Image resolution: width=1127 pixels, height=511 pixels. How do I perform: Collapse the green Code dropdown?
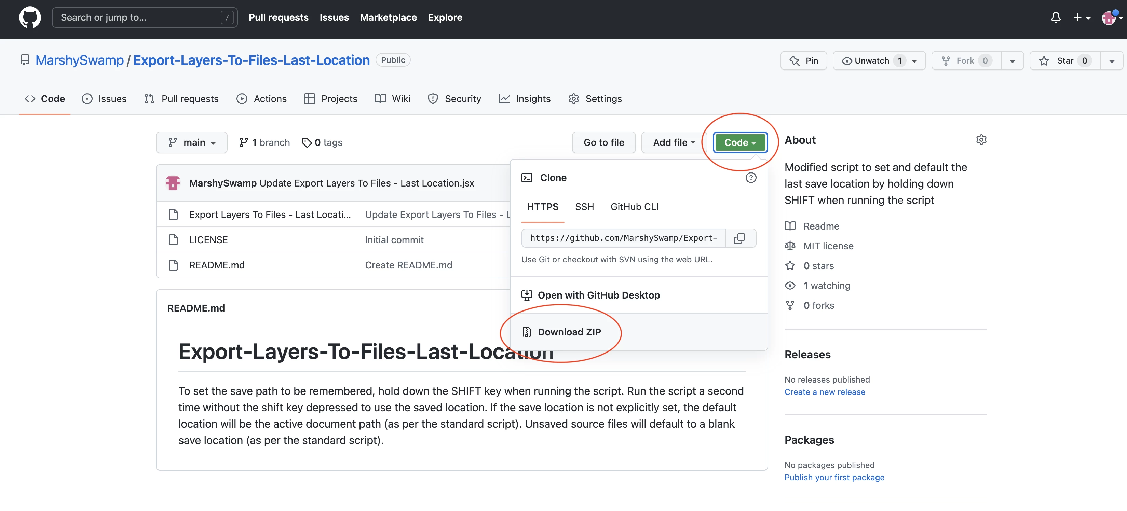(x=739, y=143)
